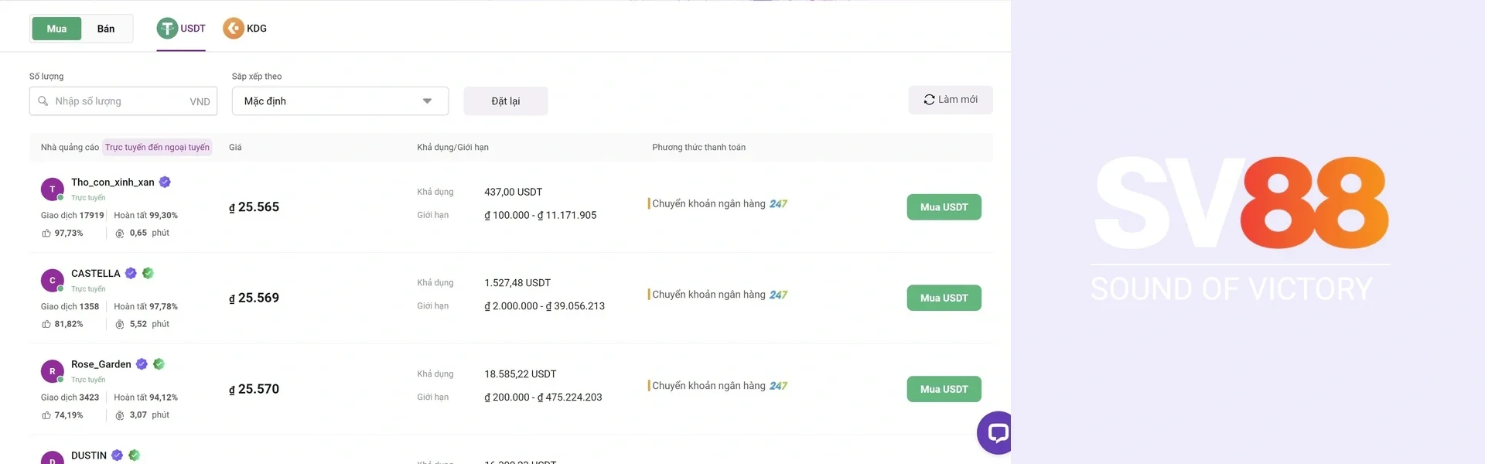
Task: Click the search magnifier in amount field
Action: (43, 101)
